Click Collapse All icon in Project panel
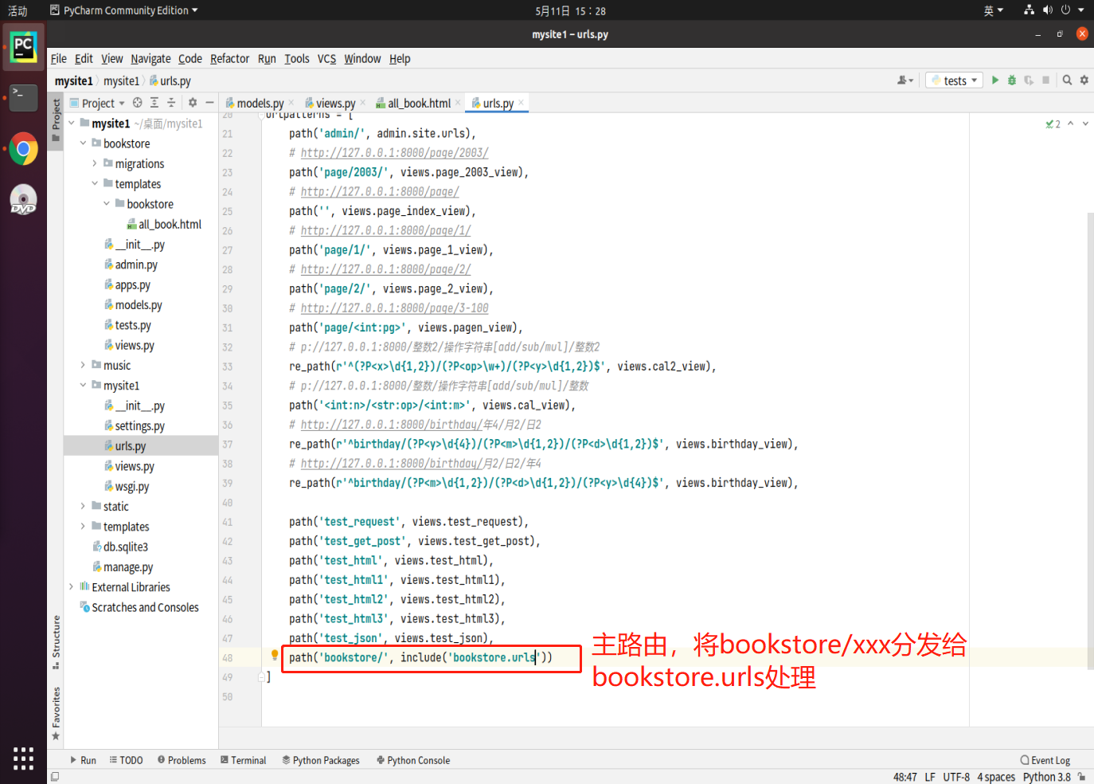1094x784 pixels. 170,103
